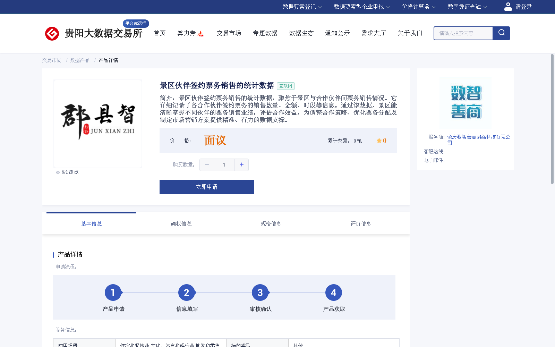
Task: Expand the 数据要素登记 dropdown
Action: [302, 7]
